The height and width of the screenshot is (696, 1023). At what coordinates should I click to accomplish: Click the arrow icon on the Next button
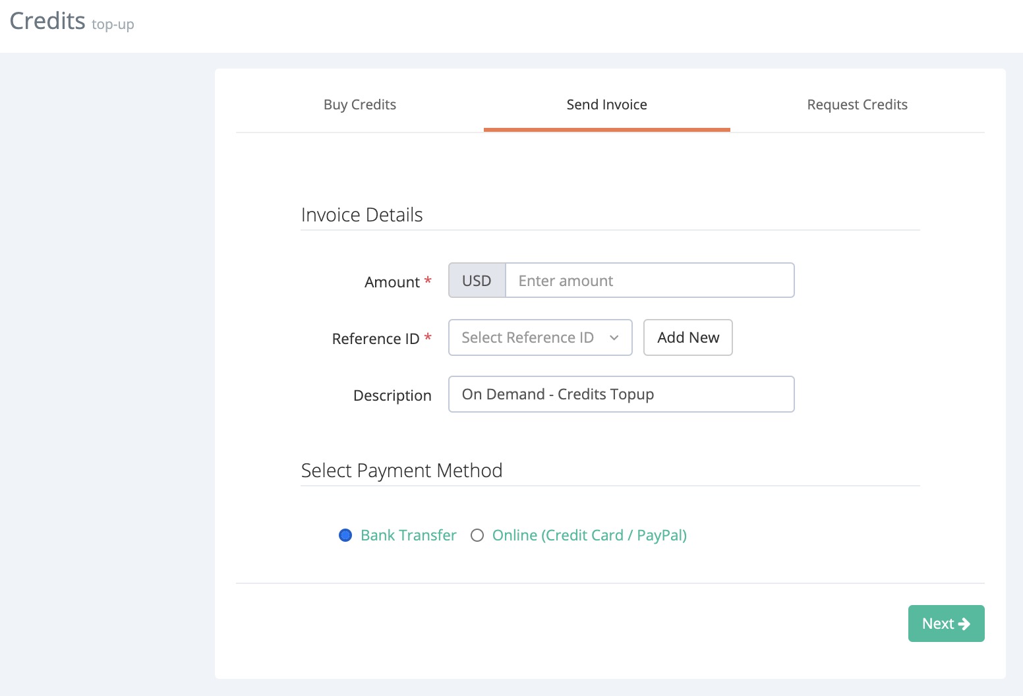tap(964, 623)
